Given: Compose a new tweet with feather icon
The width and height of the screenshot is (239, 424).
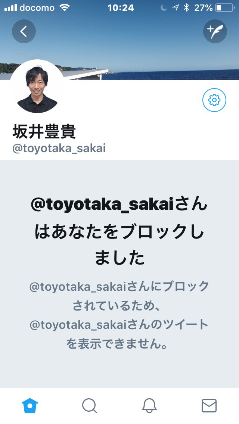Looking at the screenshot, I should (x=215, y=31).
